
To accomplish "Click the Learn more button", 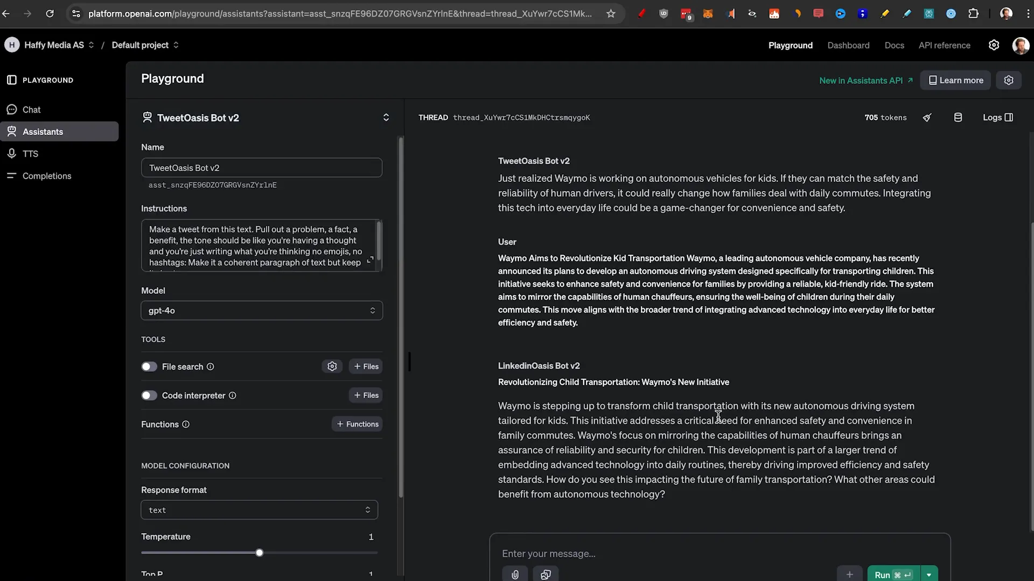I will (955, 80).
